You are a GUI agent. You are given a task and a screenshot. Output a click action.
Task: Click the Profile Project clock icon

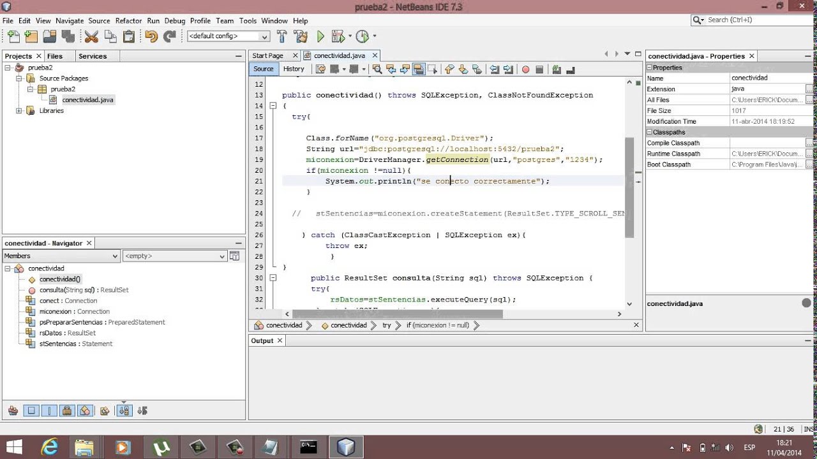click(362, 36)
